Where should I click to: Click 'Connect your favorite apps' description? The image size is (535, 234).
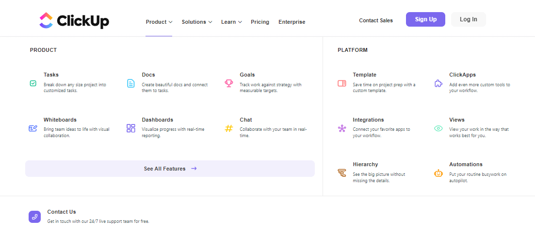[x=381, y=132]
